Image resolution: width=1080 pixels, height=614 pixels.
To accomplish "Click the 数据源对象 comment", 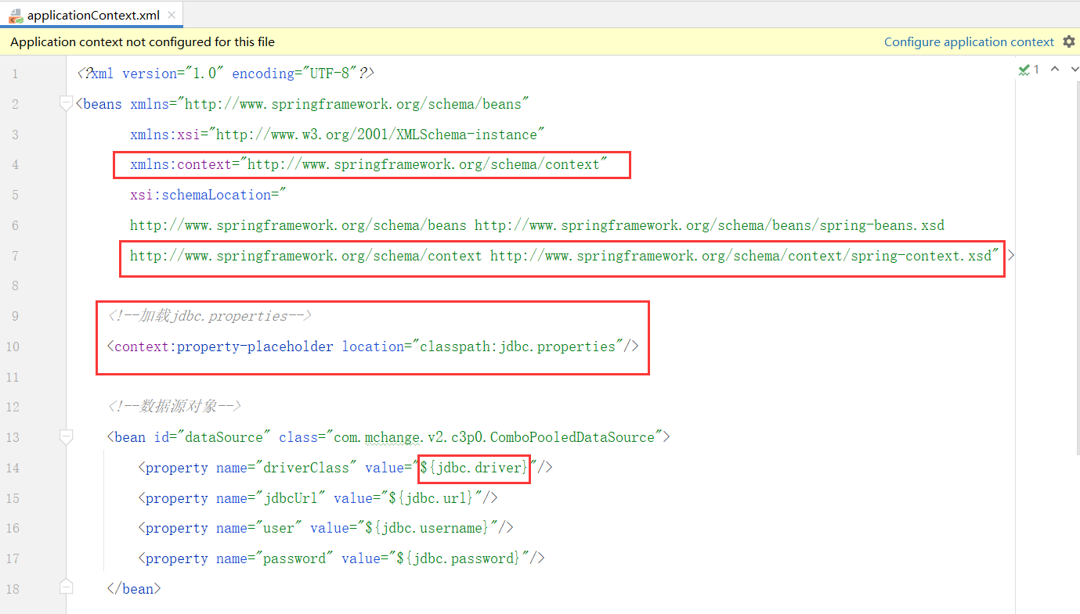I will coord(174,407).
